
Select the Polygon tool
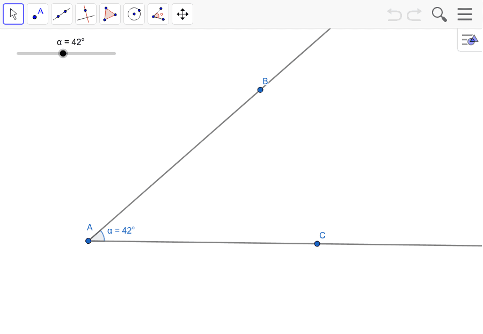110,14
